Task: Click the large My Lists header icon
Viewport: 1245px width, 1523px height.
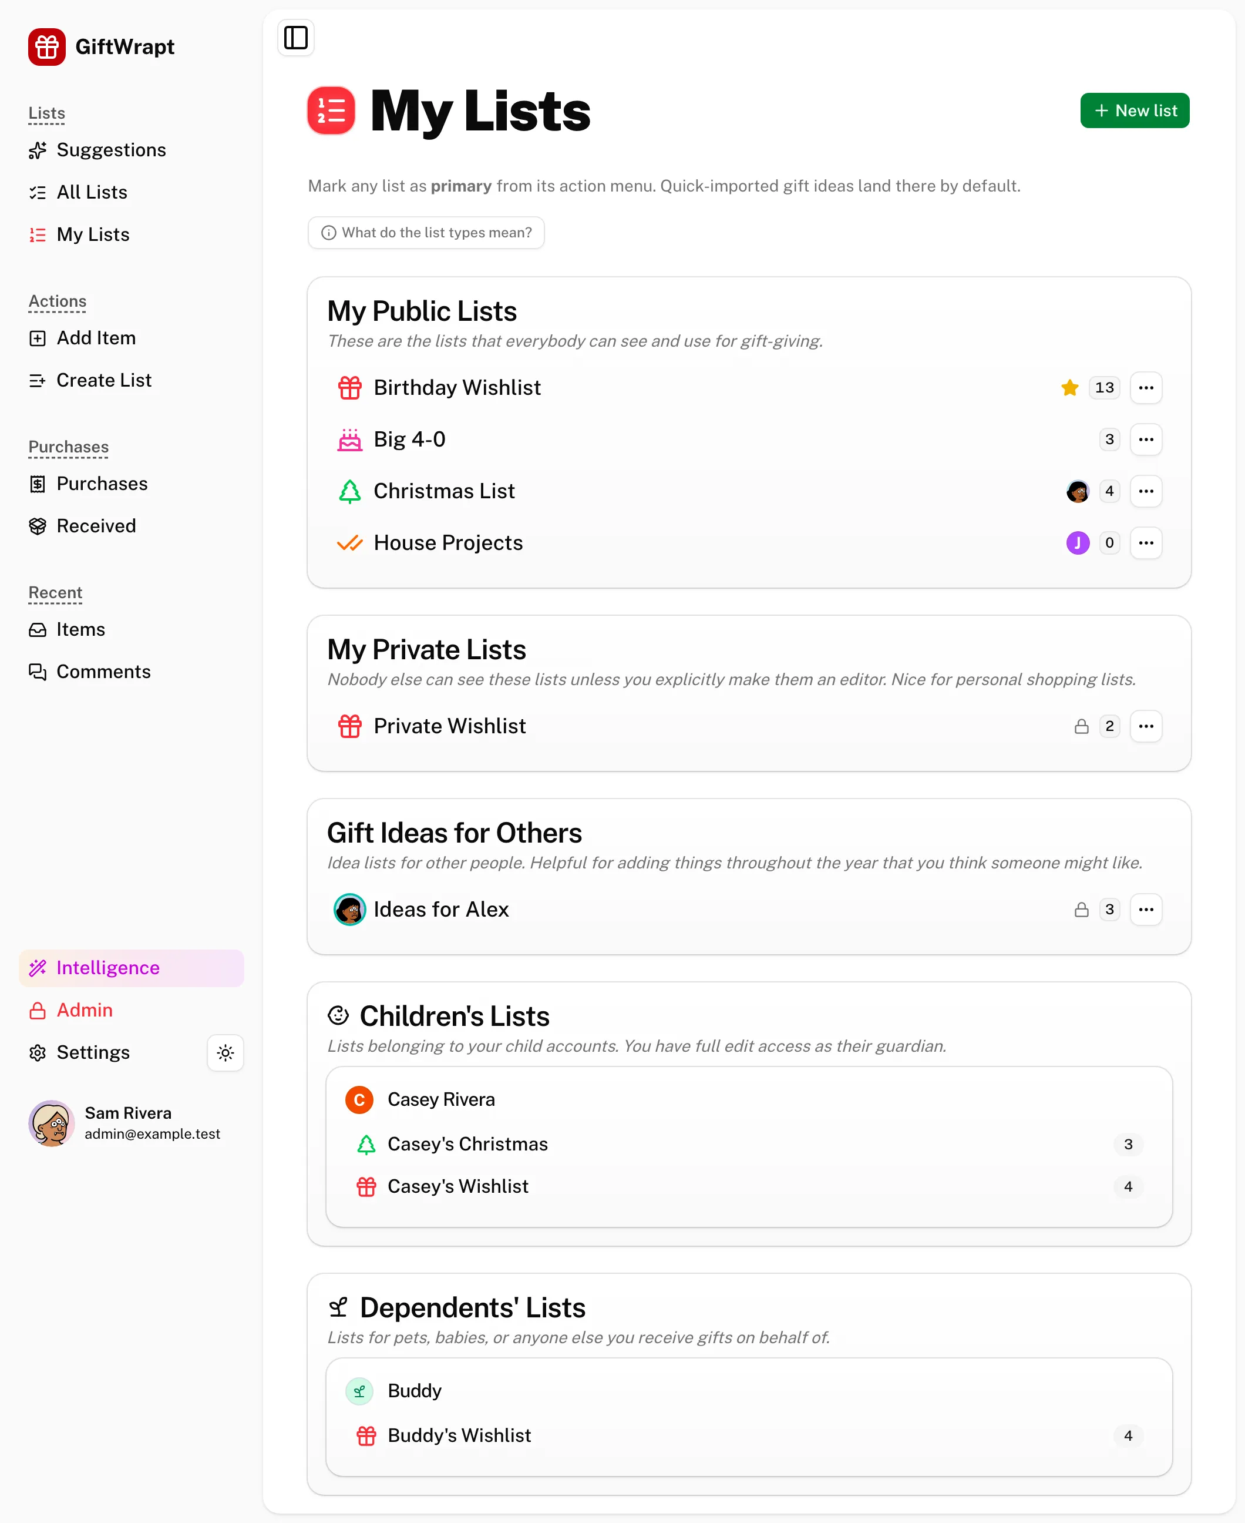Action: [x=331, y=110]
